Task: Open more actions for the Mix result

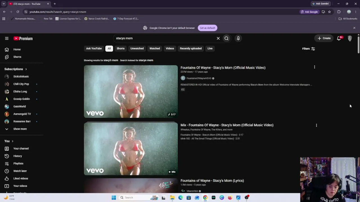Action: click(316, 125)
